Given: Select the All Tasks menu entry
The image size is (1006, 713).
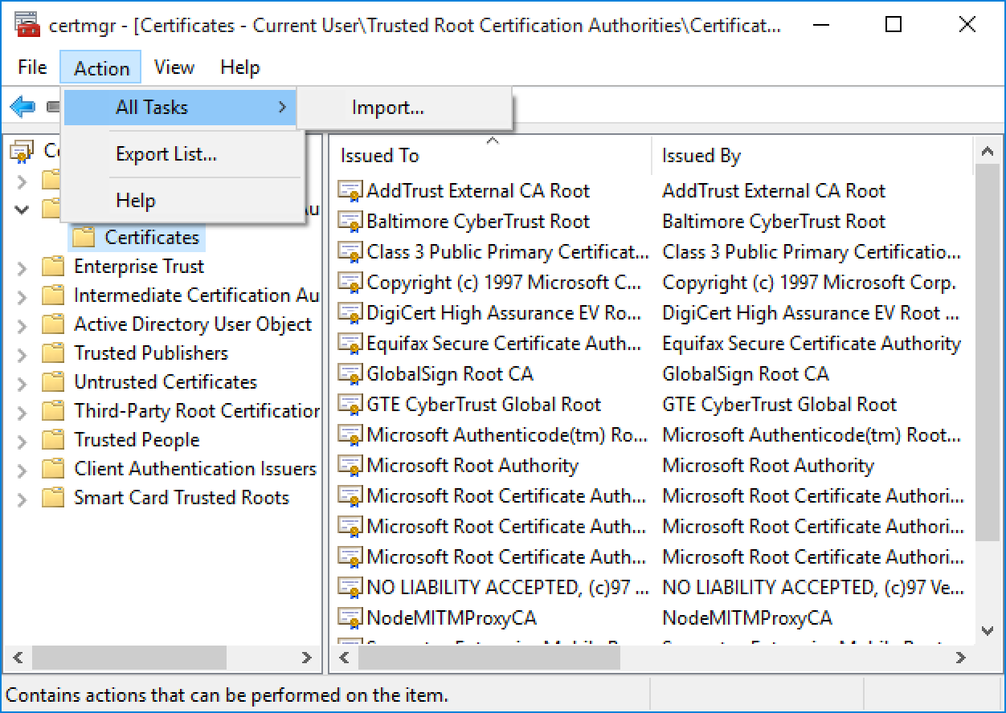Looking at the screenshot, I should click(x=180, y=107).
